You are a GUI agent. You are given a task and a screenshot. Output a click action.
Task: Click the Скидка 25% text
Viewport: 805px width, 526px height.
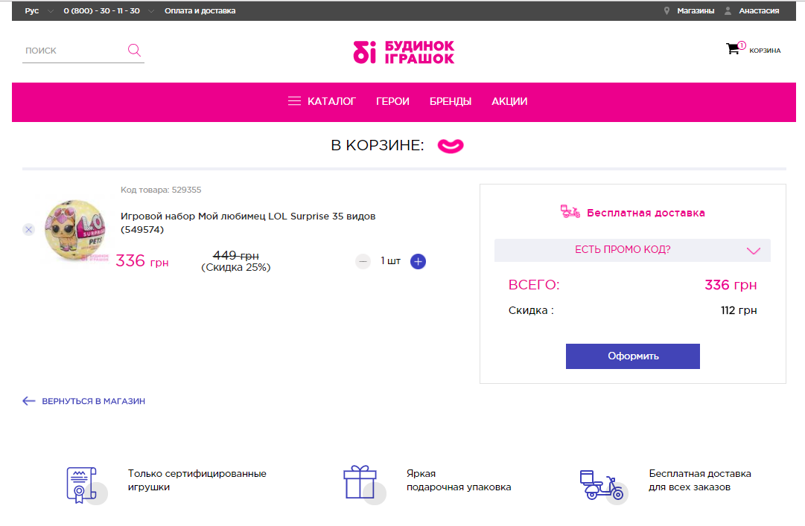click(235, 268)
